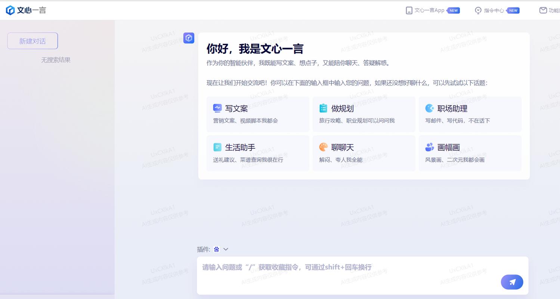The width and height of the screenshot is (560, 299).
Task: Click 风景画、二次元我都会画 description text
Action: pyautogui.click(x=455, y=160)
